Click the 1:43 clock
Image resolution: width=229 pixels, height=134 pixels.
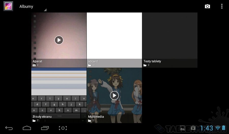tap(207, 128)
